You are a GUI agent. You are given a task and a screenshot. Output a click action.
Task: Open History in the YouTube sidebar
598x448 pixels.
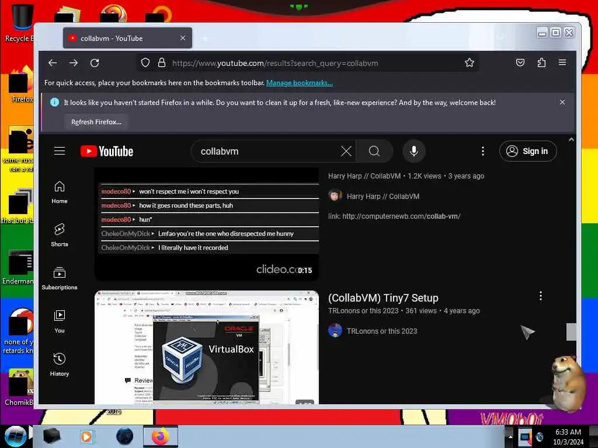click(60, 365)
